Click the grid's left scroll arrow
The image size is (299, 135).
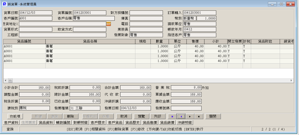point(5,80)
